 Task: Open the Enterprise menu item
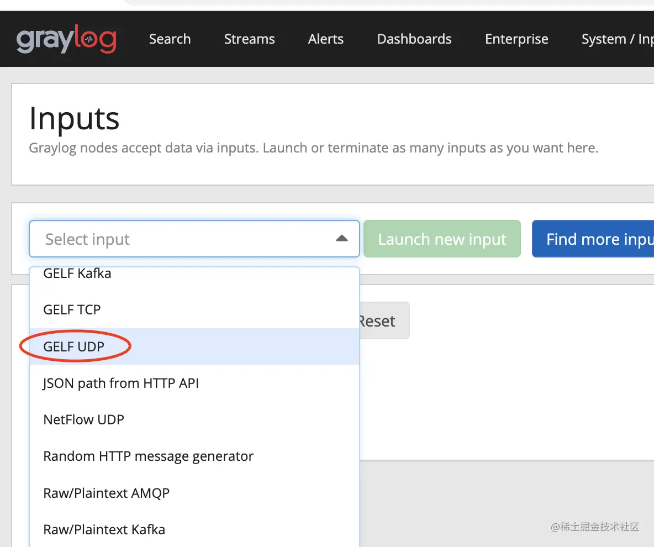coord(516,39)
